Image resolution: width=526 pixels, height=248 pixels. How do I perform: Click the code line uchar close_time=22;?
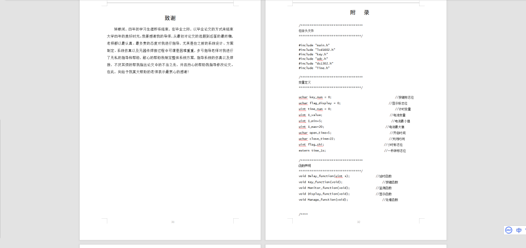click(317, 139)
